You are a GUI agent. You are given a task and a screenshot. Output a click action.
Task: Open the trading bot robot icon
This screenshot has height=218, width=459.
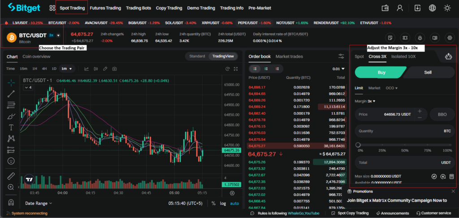[x=448, y=56]
